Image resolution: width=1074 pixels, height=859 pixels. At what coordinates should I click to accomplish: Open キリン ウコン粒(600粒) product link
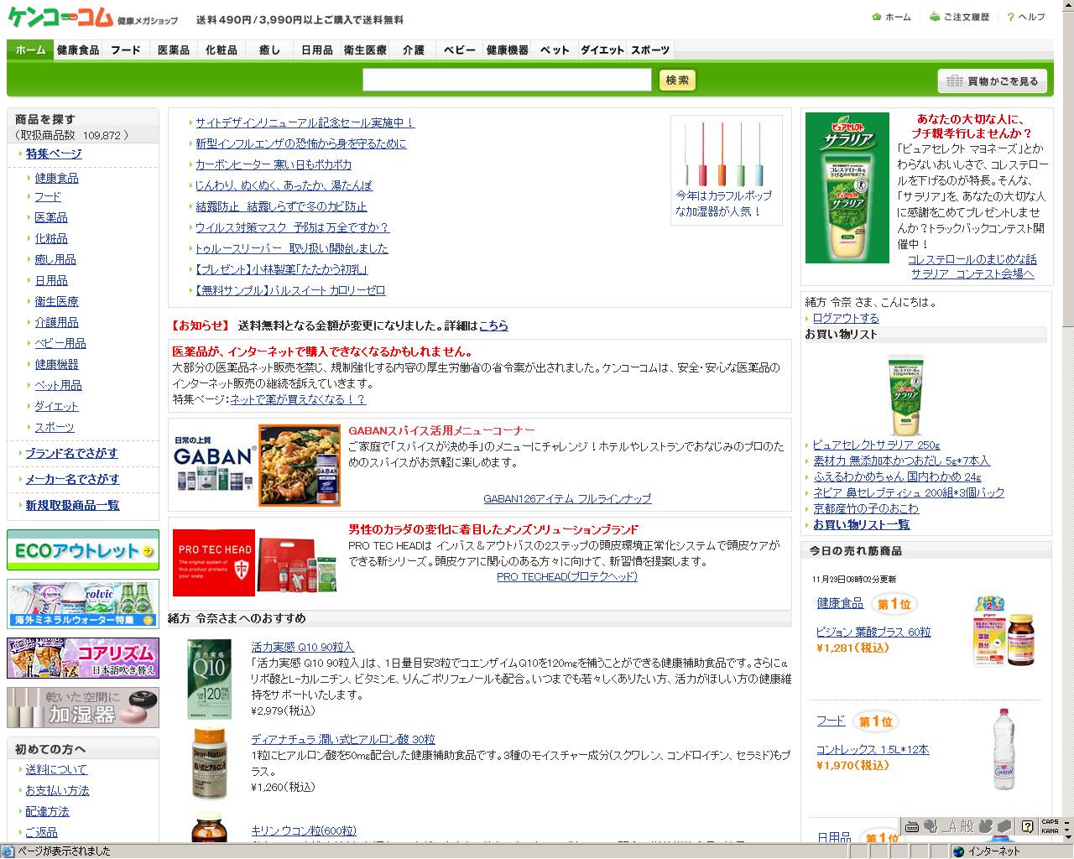304,830
